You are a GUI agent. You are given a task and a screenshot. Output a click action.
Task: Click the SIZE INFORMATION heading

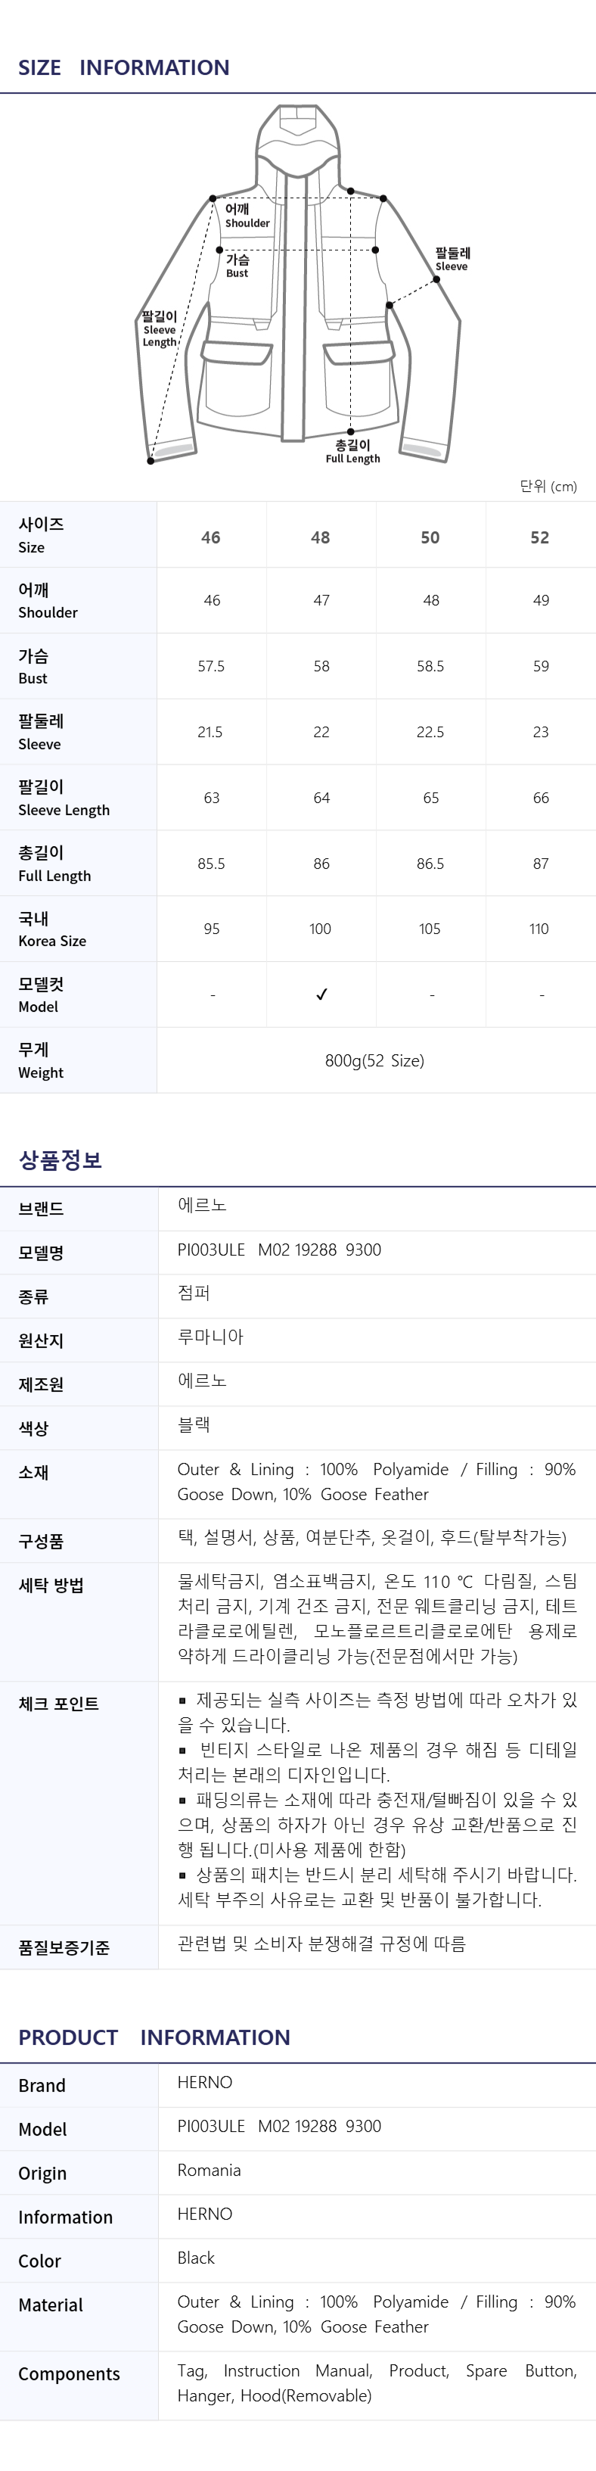coord(123,67)
